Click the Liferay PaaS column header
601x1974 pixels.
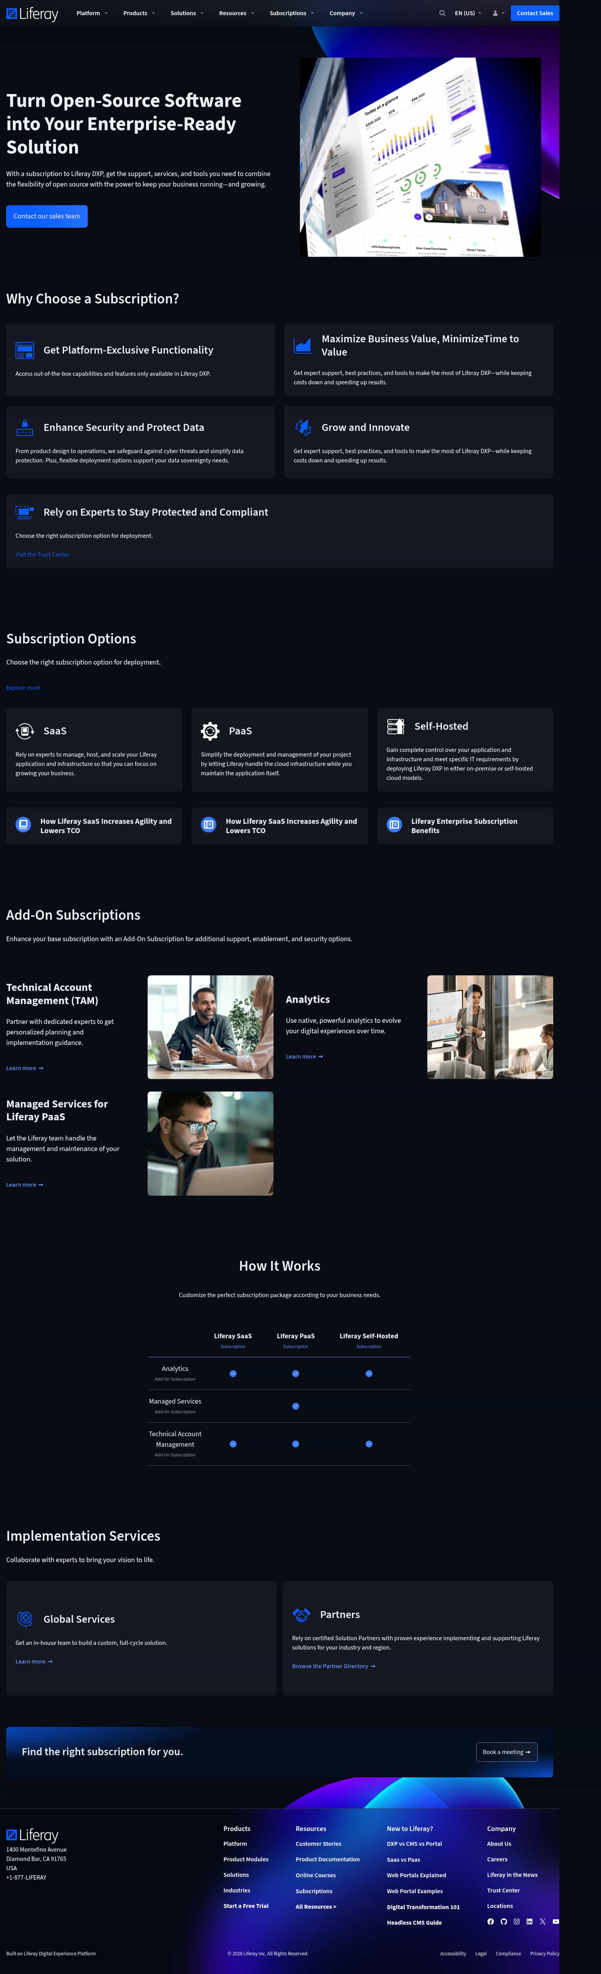(x=296, y=1336)
